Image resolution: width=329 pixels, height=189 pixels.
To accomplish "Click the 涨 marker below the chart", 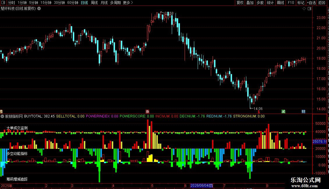I will coord(148,111).
